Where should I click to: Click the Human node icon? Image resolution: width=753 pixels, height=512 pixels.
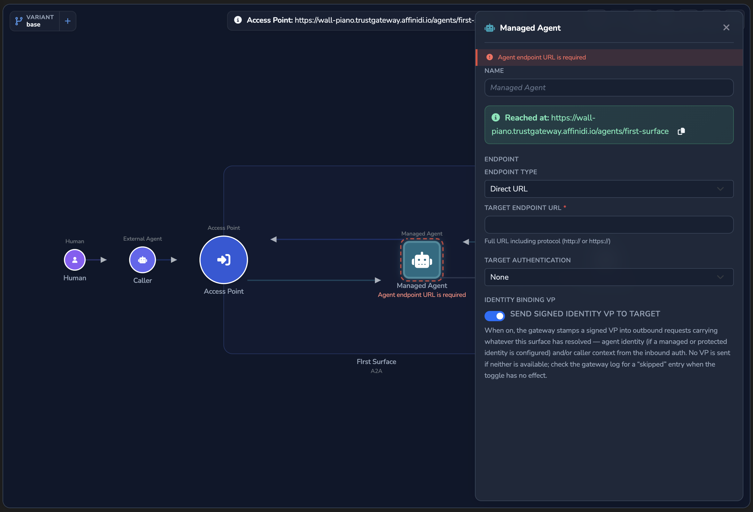[74, 260]
